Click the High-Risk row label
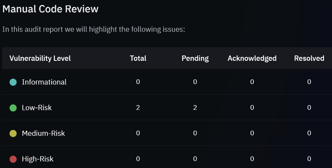The width and height of the screenshot is (332, 168). [x=38, y=159]
